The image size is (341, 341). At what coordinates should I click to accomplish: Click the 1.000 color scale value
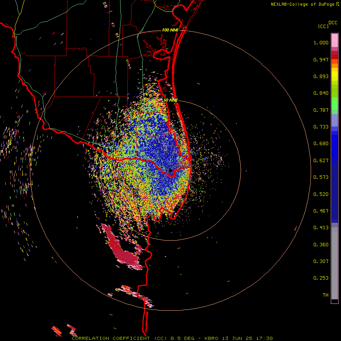point(321,42)
